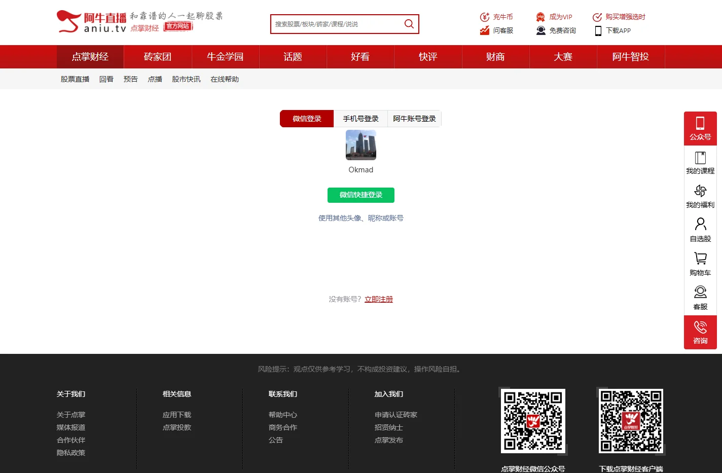
Task: Go to 点播 in the sub navigation
Action: tap(155, 79)
